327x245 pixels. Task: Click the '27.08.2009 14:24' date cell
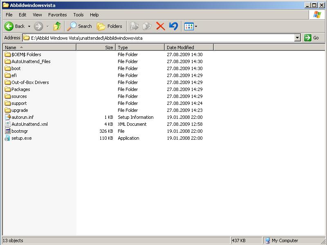185,103
